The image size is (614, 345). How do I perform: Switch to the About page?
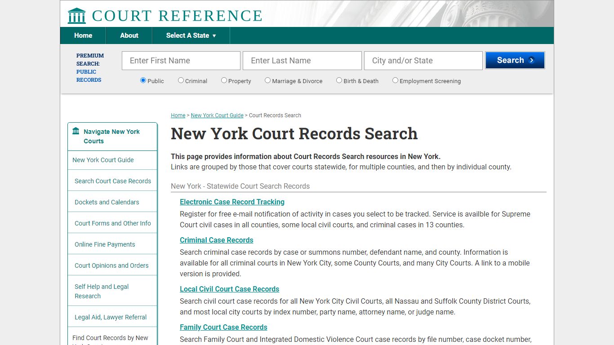pyautogui.click(x=129, y=35)
